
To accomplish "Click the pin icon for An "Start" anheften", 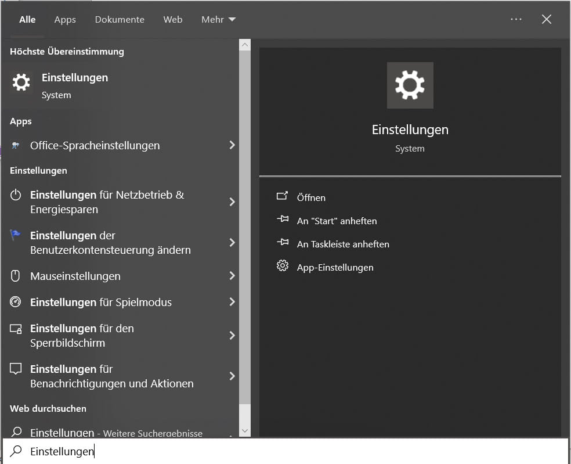I will coord(283,219).
